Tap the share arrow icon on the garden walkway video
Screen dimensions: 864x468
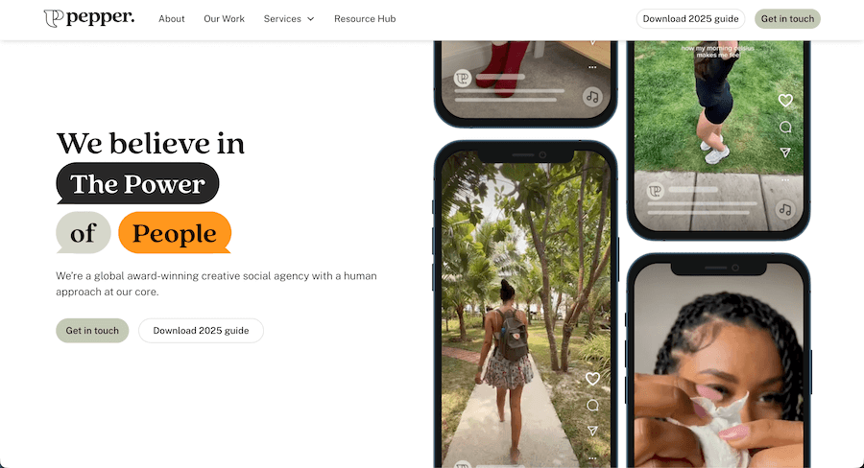click(x=592, y=431)
